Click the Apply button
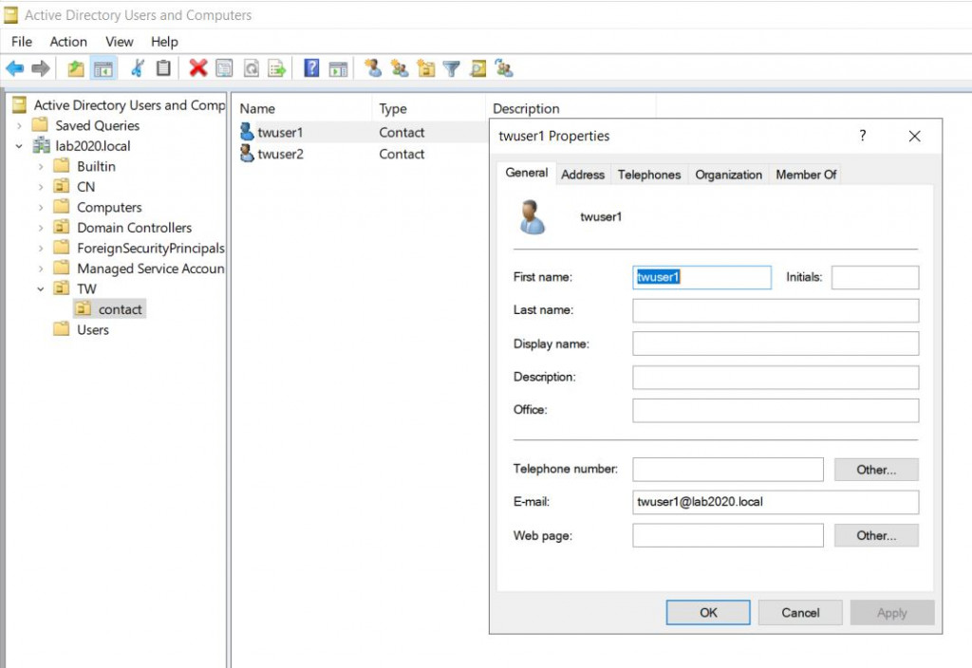The image size is (972, 668). [x=892, y=612]
